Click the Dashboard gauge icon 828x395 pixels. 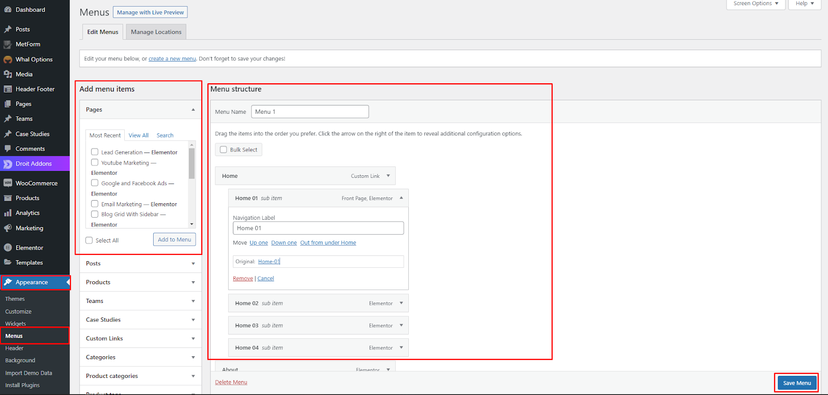[8, 10]
